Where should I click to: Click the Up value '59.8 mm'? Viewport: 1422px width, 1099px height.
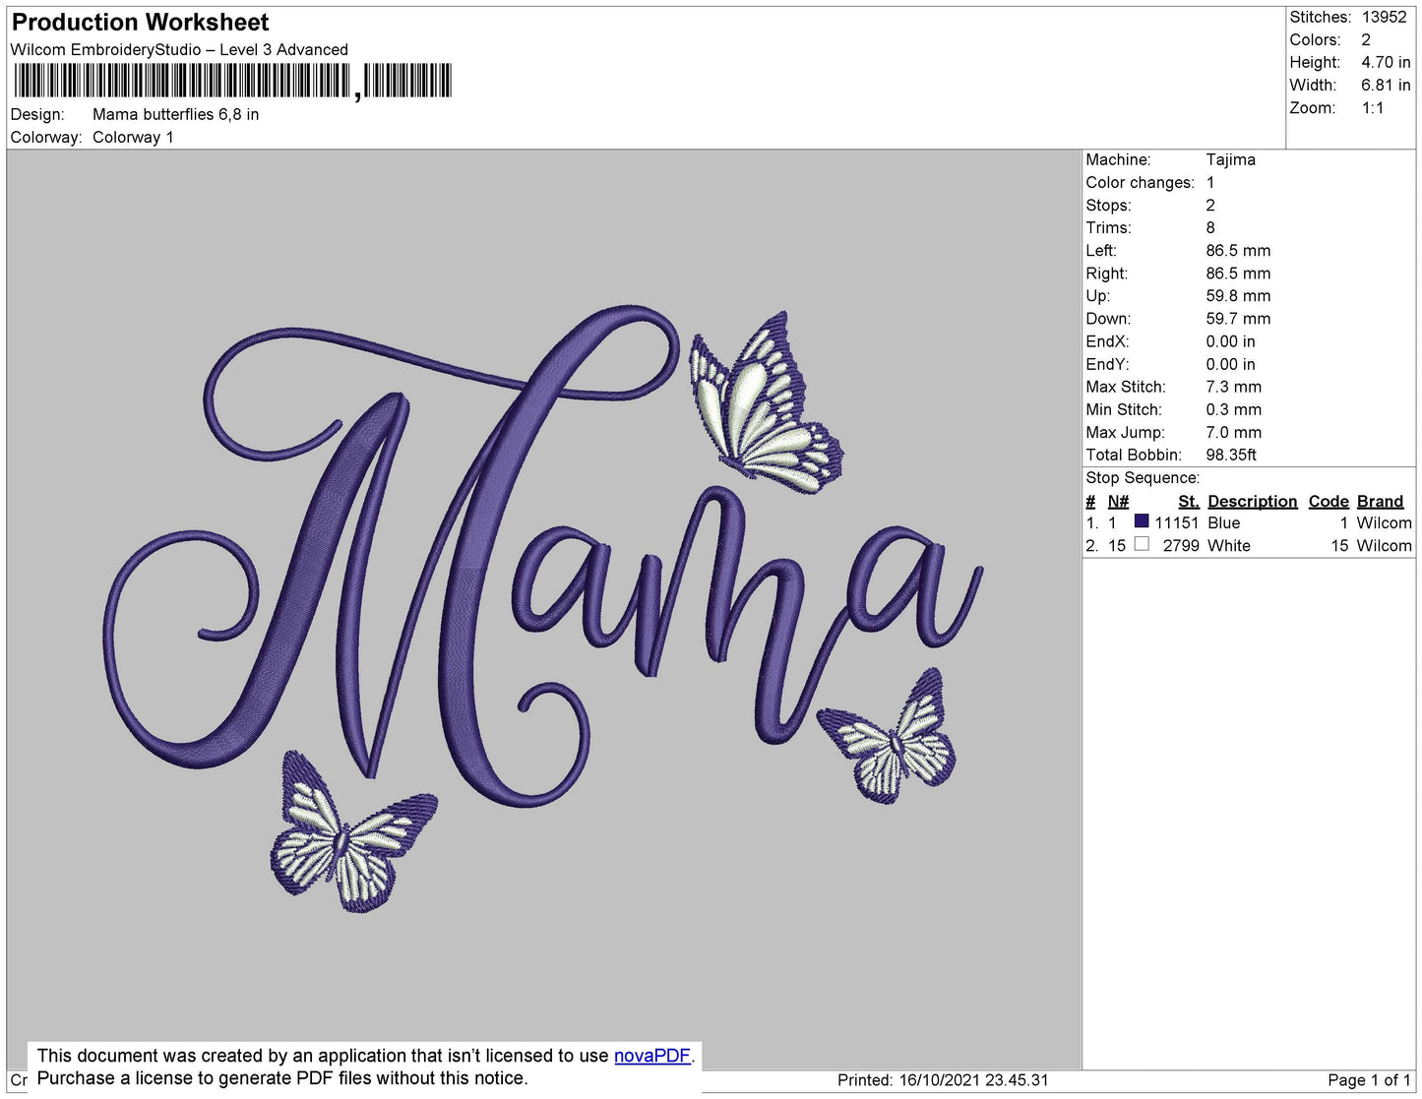pos(1238,296)
